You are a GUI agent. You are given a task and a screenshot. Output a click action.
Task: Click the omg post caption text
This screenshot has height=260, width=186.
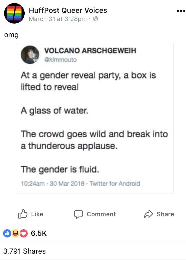[x=11, y=35]
